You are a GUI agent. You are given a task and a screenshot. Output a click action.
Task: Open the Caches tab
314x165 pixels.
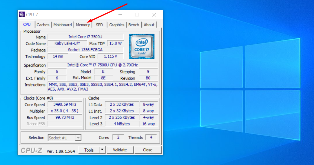43,25
